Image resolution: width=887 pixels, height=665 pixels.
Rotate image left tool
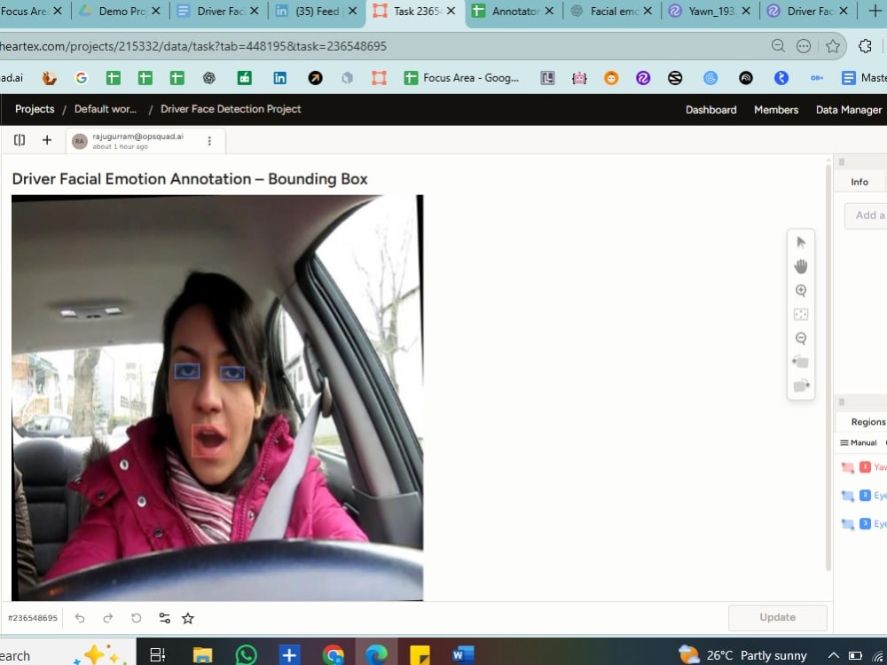tap(800, 362)
